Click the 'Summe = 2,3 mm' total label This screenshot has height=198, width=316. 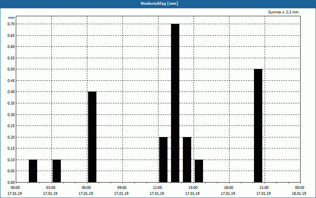pos(283,12)
